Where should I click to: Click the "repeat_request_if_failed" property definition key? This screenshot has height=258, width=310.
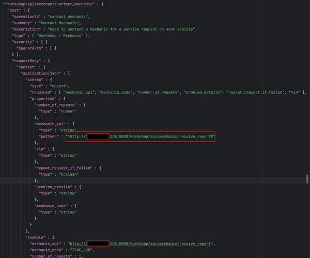pos(63,168)
